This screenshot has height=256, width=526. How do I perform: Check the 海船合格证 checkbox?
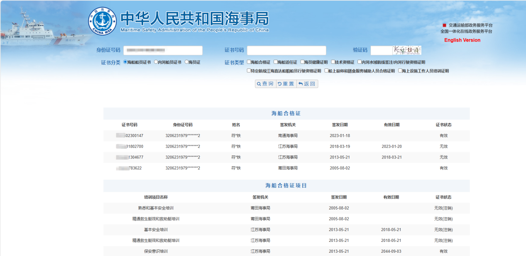point(249,62)
